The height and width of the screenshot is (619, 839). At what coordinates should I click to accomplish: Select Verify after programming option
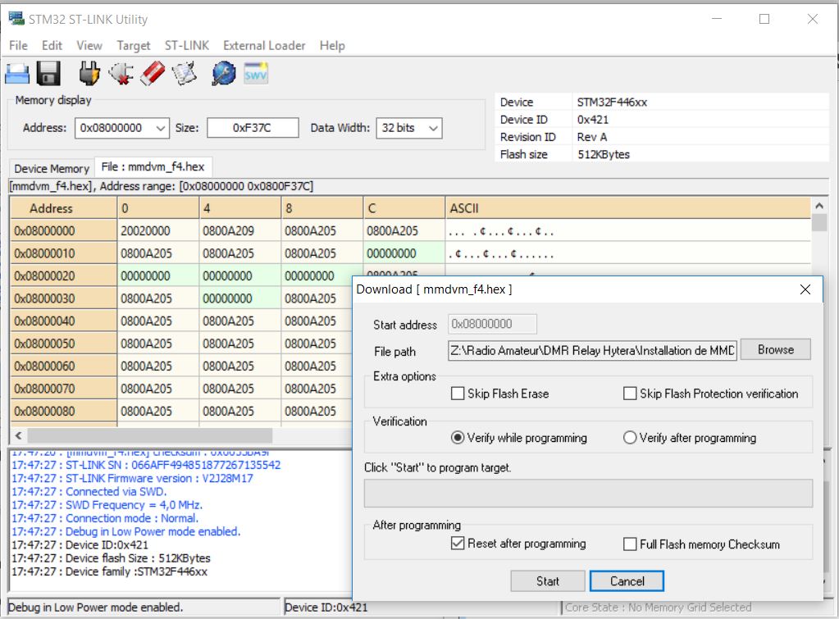tap(630, 438)
